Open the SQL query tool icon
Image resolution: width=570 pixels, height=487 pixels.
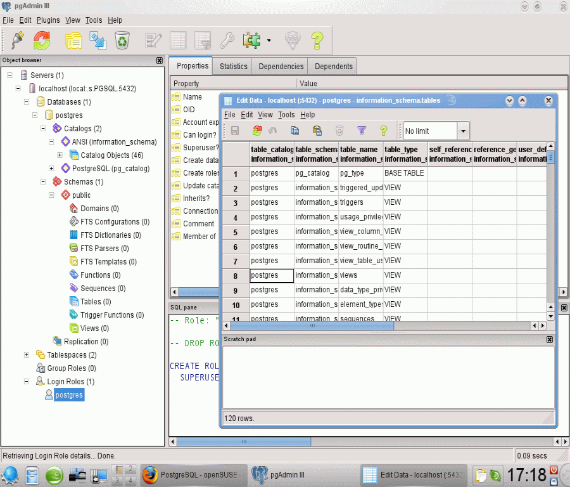pos(153,40)
